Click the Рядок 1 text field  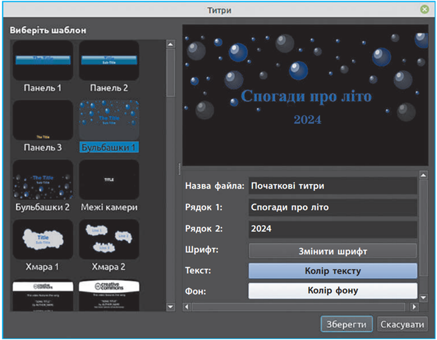click(333, 208)
